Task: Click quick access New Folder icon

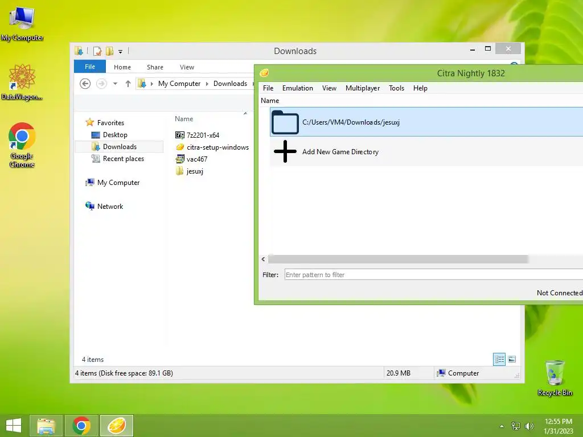Action: pos(109,51)
